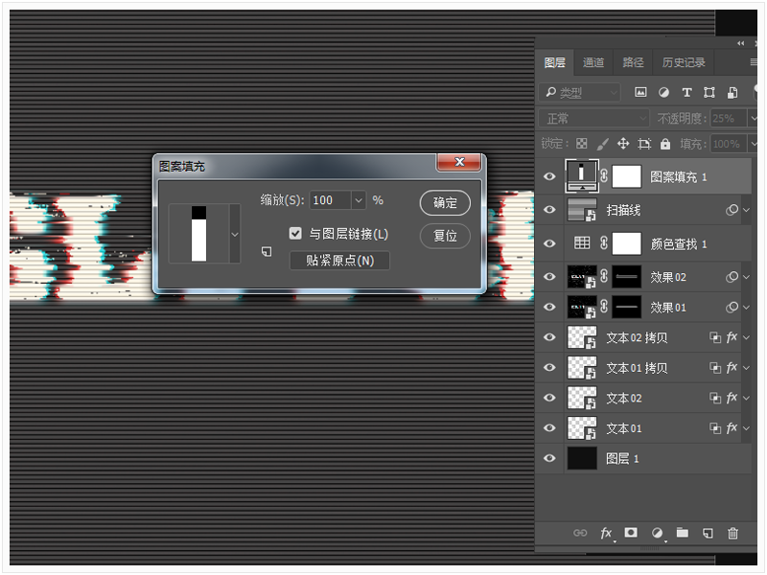Click the pattern swatch preview
This screenshot has width=767, height=575.
(x=198, y=234)
